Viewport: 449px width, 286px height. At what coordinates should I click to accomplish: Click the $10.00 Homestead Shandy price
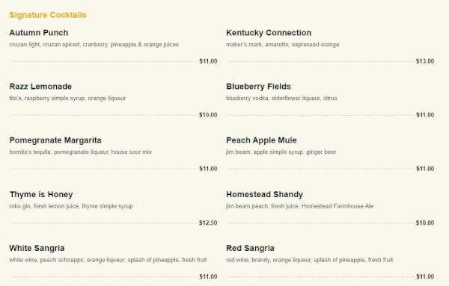425,223
